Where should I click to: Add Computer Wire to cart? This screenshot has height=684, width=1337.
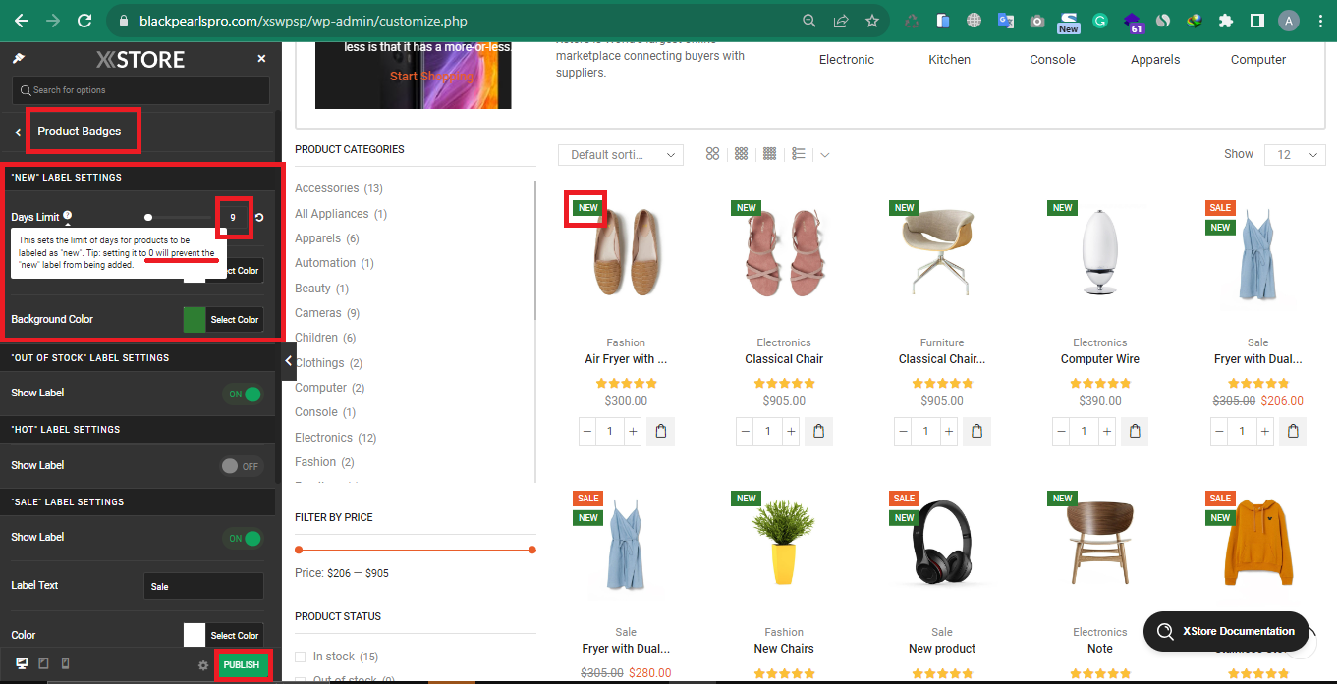click(1135, 431)
